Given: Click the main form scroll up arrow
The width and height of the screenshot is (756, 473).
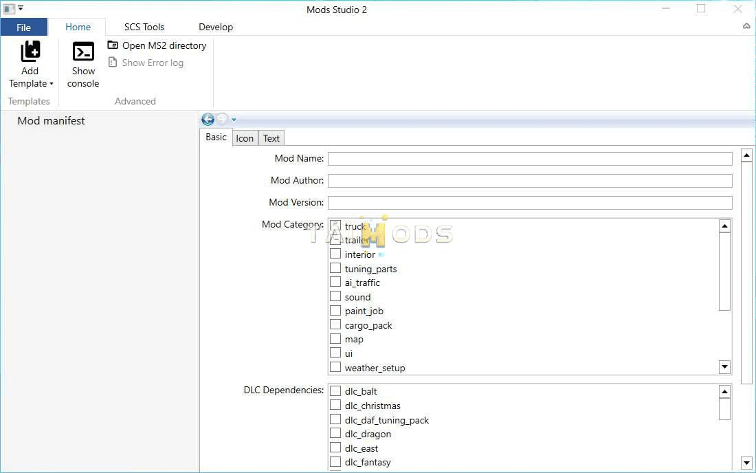Looking at the screenshot, I should pos(746,155).
